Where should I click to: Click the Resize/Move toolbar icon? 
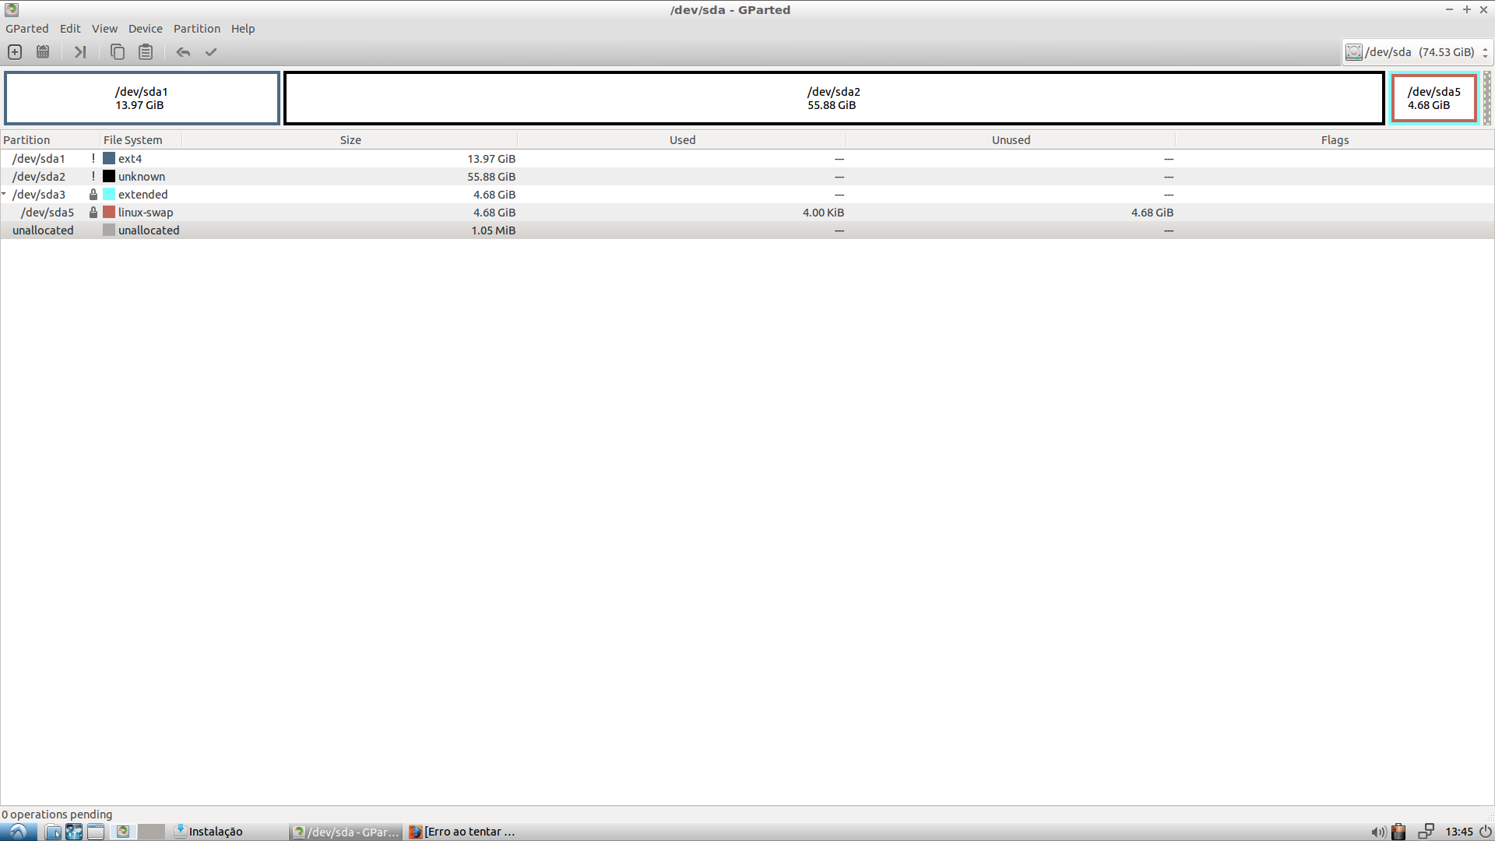80,52
